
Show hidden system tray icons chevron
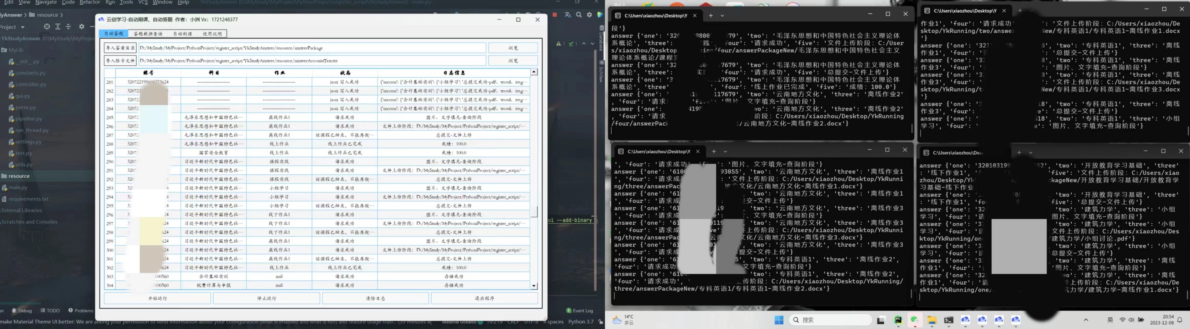pyautogui.click(x=1086, y=320)
